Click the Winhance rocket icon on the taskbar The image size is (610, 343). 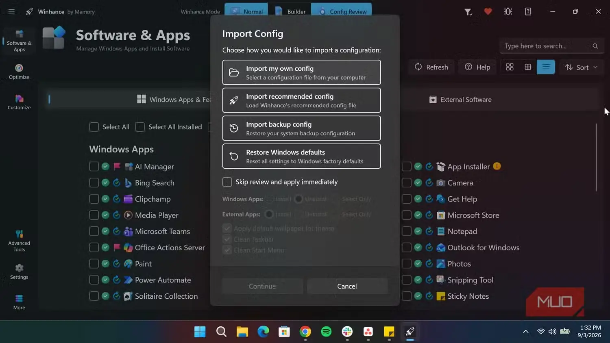(x=410, y=332)
